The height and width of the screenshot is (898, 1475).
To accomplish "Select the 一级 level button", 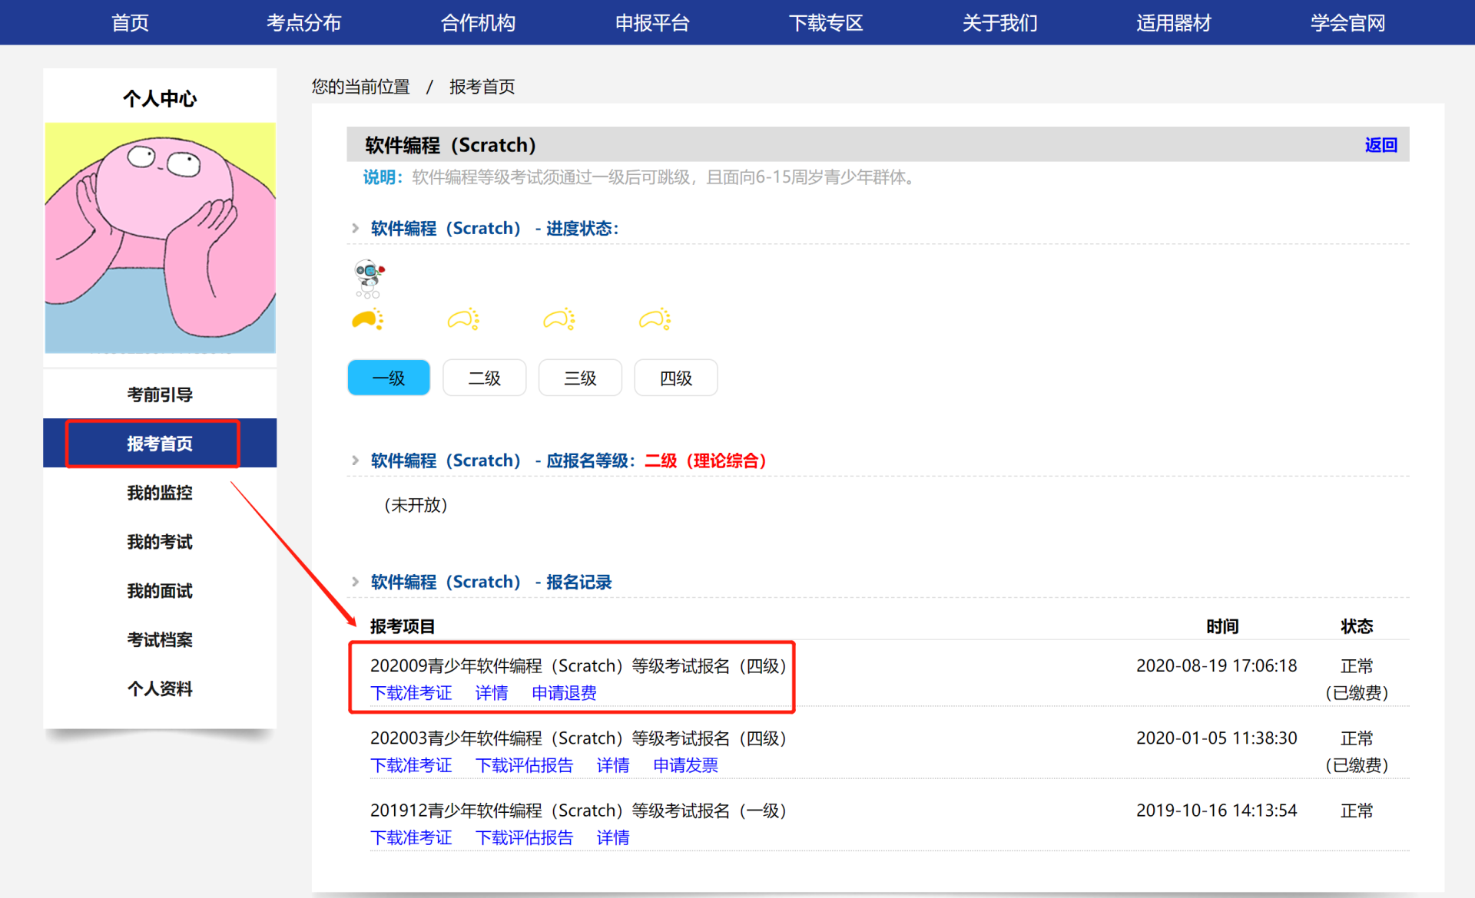I will 389,378.
